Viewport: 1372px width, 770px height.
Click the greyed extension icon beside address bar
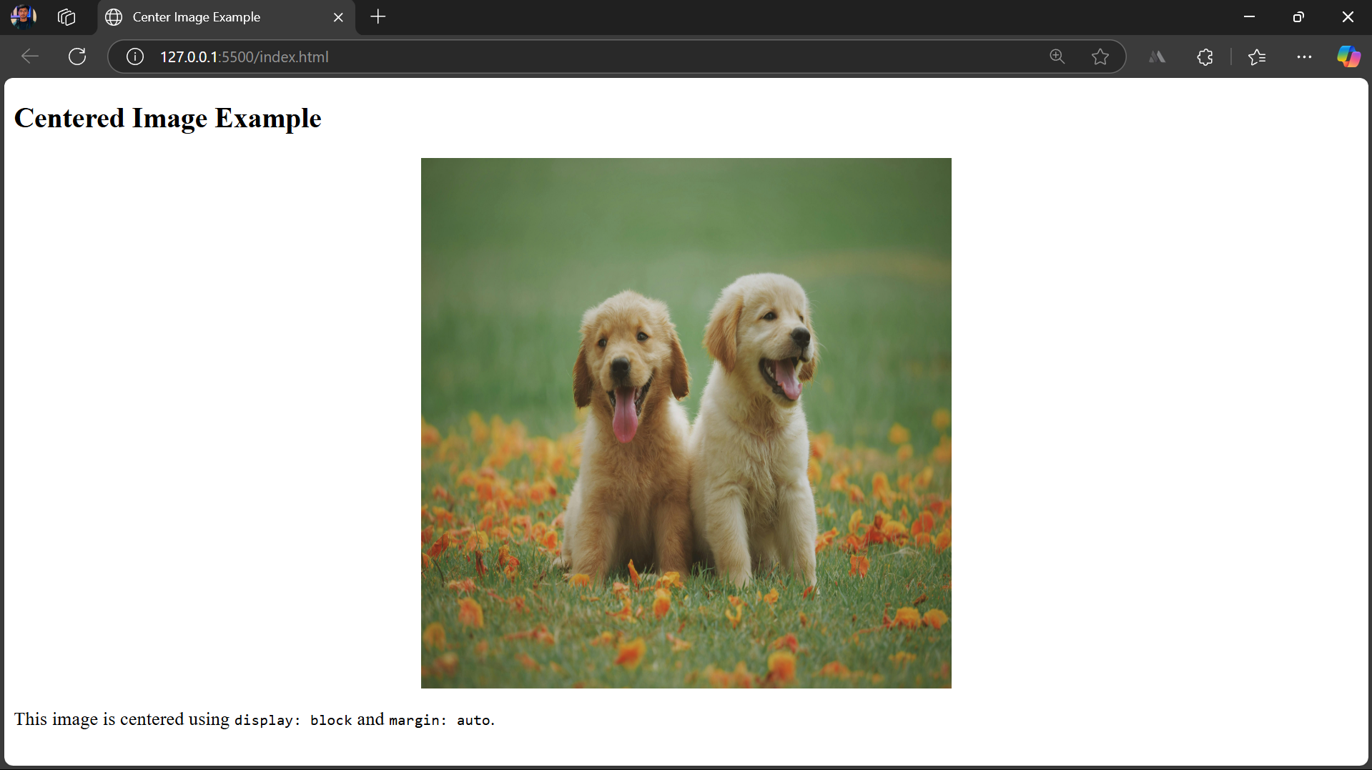[x=1157, y=56]
